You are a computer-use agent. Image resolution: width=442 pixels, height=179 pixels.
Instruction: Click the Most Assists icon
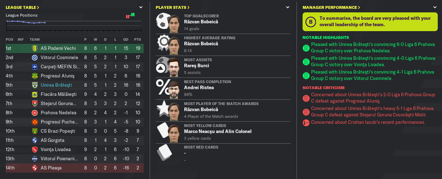[x=162, y=65]
